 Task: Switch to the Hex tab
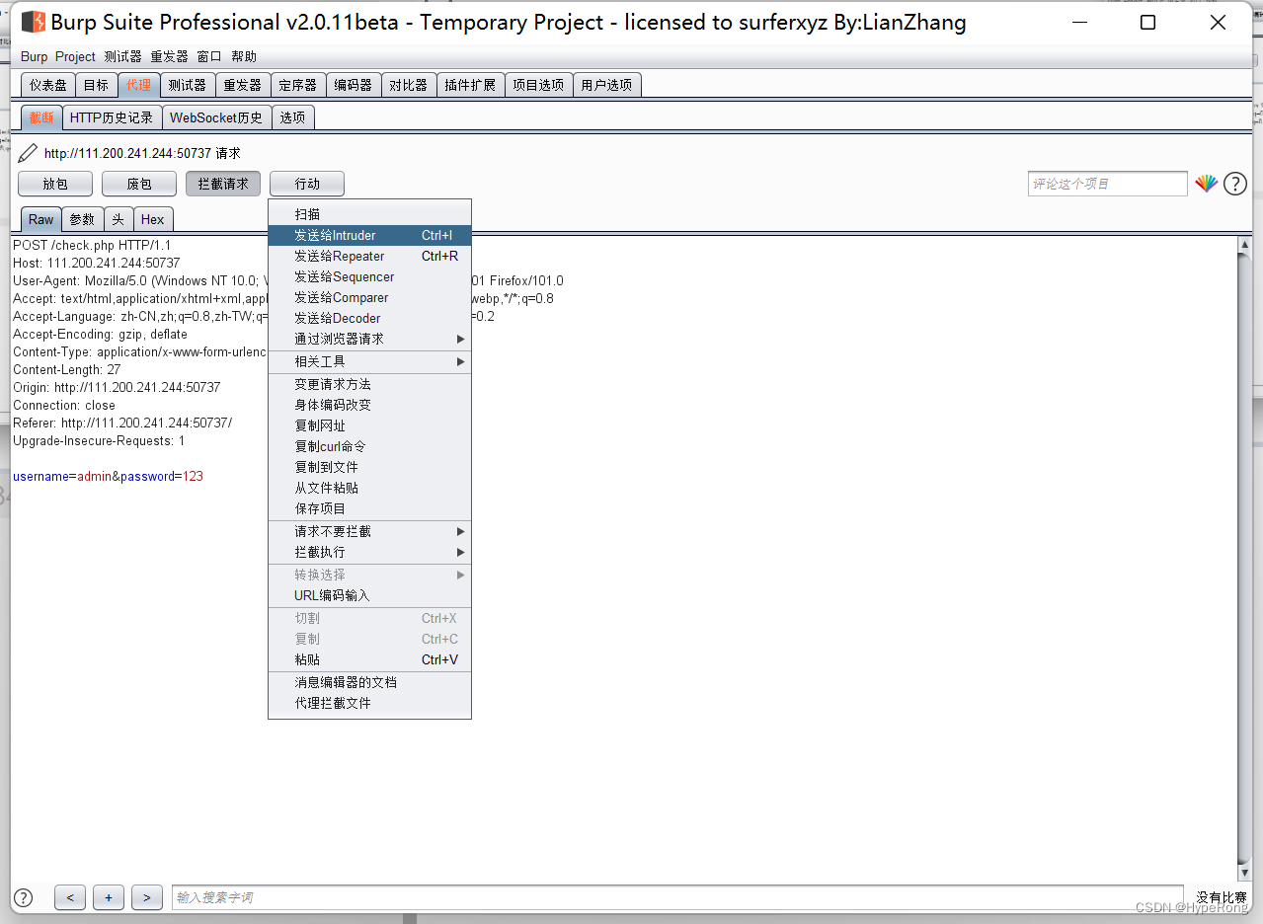coord(153,219)
